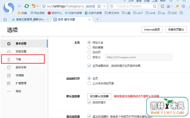The image size is (190, 118).
Task: Click the download arrow icon beside 下载
Action: click(x=9, y=59)
